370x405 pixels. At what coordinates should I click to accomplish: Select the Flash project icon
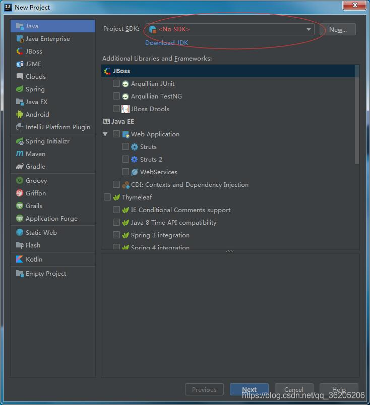20,245
